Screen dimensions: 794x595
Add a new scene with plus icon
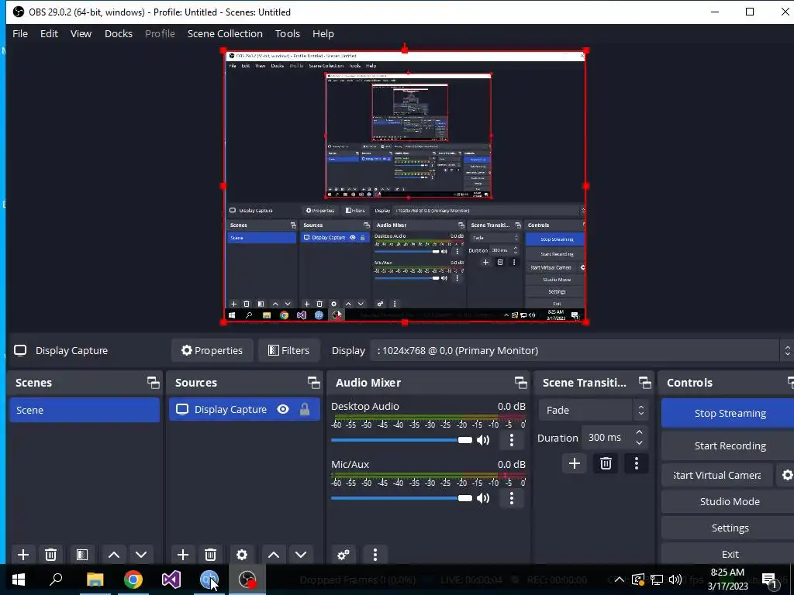[x=22, y=555]
